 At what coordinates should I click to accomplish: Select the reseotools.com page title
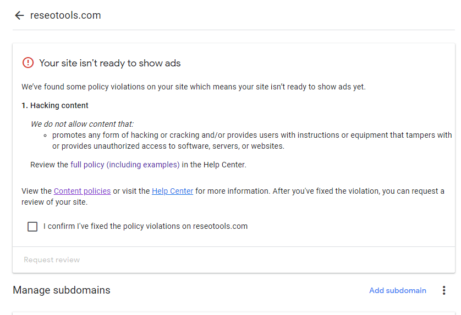pos(65,15)
